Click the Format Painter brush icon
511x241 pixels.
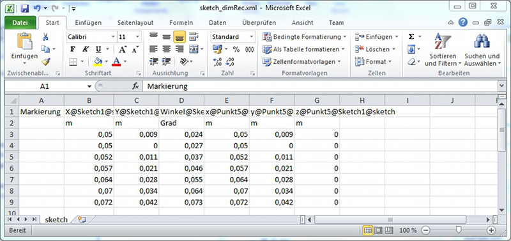pyautogui.click(x=45, y=61)
